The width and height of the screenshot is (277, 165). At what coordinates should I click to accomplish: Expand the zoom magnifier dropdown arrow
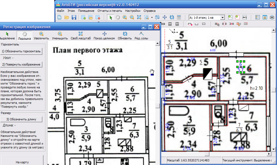click(x=152, y=17)
